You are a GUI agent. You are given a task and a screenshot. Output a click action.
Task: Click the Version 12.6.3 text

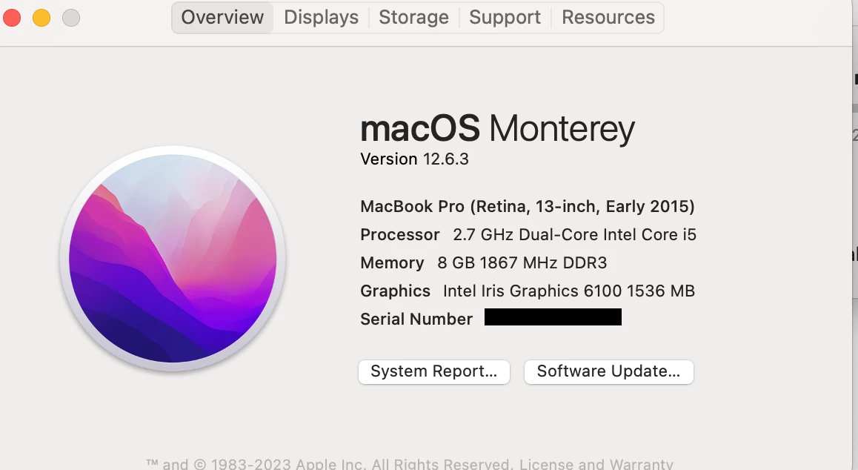pyautogui.click(x=414, y=159)
